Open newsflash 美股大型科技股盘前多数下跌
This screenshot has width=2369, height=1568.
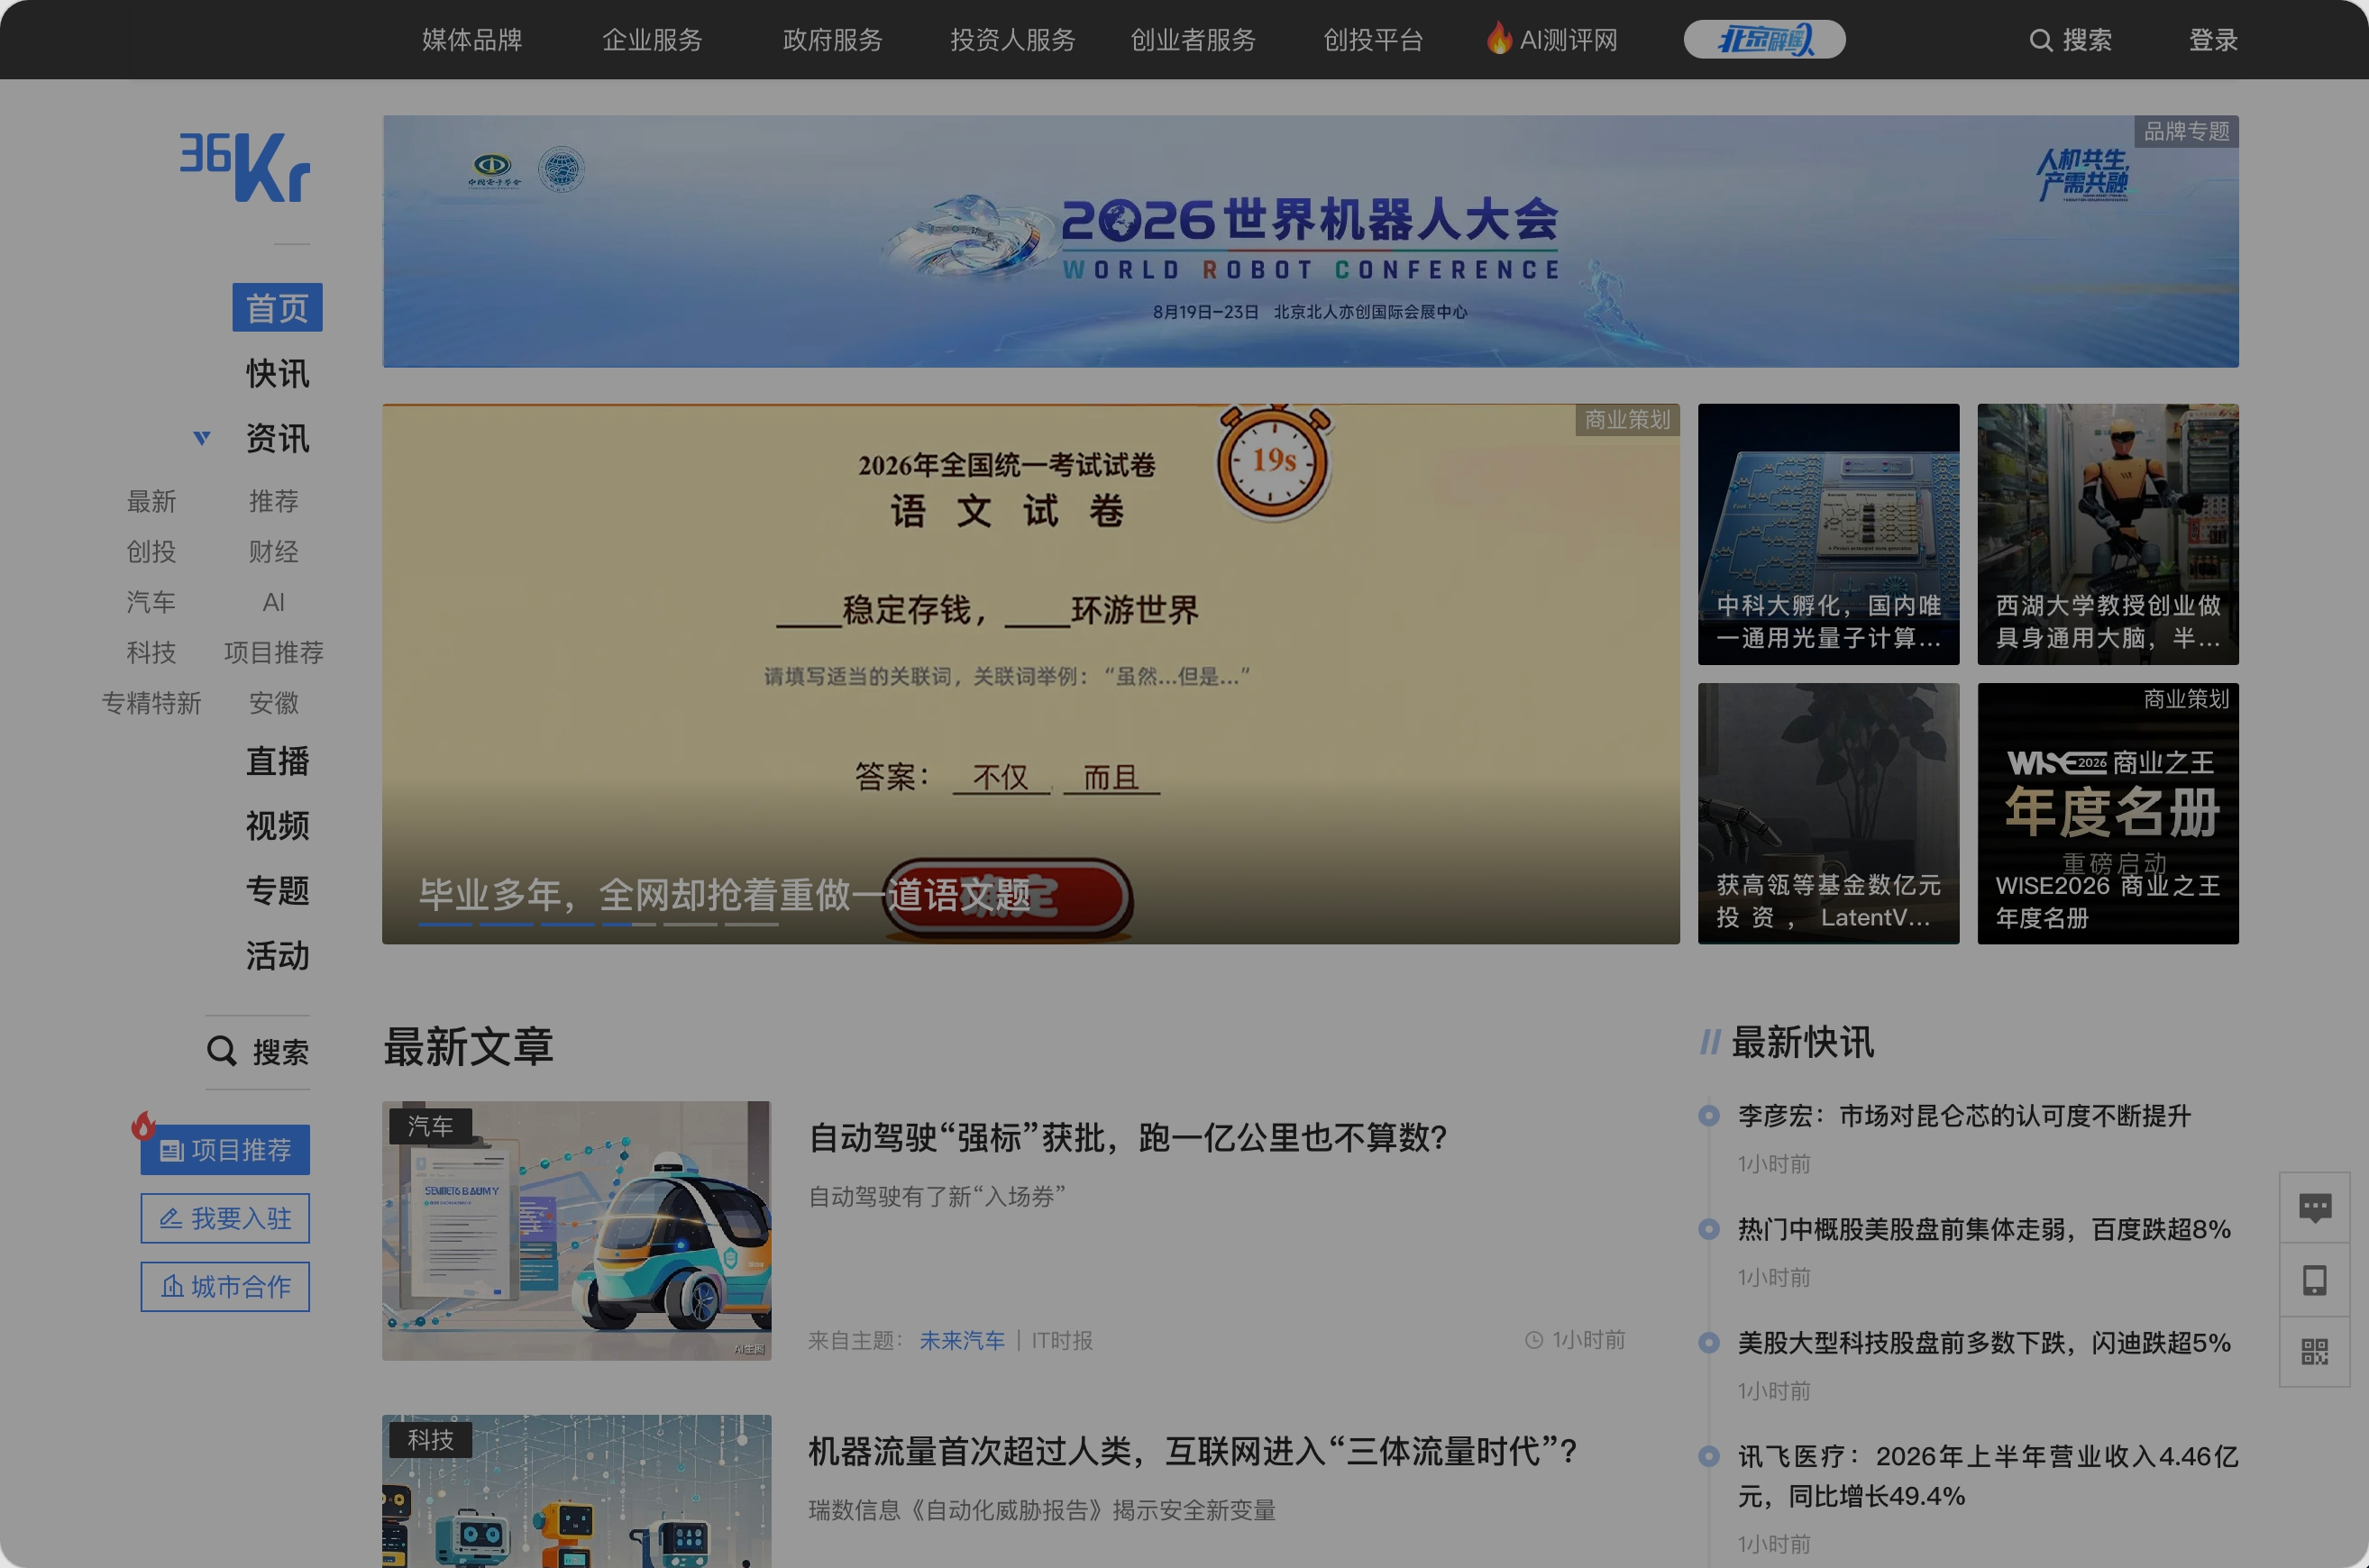(x=1984, y=1343)
